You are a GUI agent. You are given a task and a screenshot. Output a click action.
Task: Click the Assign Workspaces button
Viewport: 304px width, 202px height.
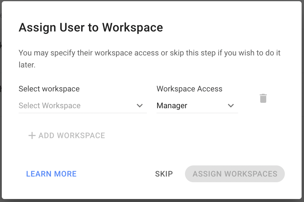[x=235, y=174]
